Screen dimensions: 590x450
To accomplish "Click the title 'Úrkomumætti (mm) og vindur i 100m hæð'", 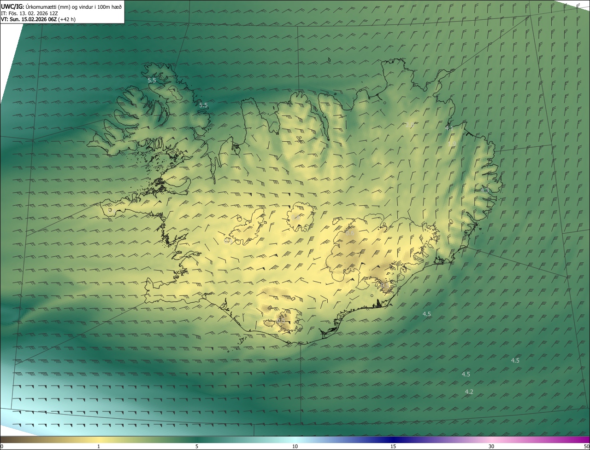I will [x=74, y=6].
